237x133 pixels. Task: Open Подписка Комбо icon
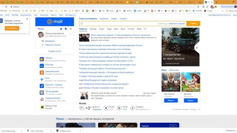42,99
